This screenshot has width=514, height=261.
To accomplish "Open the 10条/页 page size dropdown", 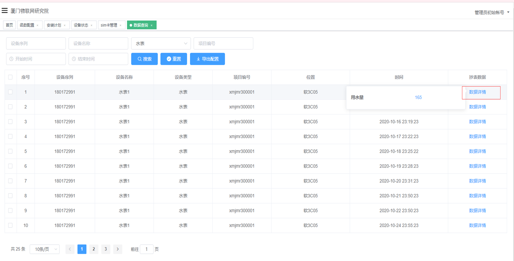I will click(45, 249).
